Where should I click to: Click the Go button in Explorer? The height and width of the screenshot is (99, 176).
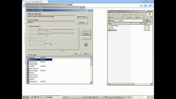pyautogui.click(x=148, y=21)
